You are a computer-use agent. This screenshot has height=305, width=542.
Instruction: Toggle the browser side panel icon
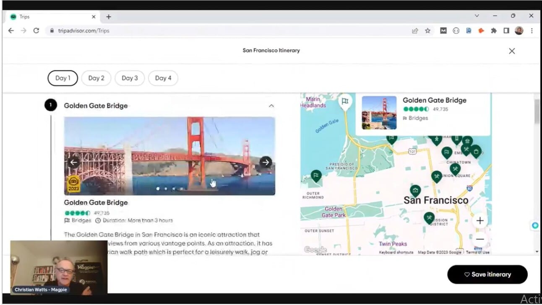[506, 31]
